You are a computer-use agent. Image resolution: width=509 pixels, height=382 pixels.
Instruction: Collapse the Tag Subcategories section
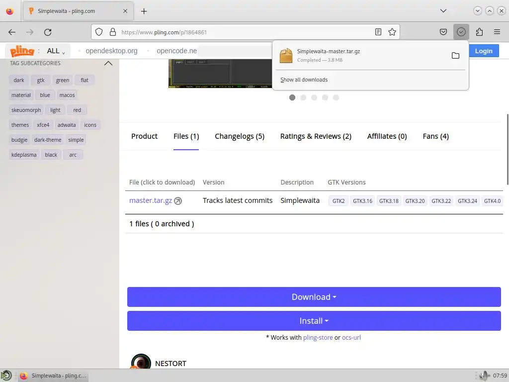(x=108, y=63)
